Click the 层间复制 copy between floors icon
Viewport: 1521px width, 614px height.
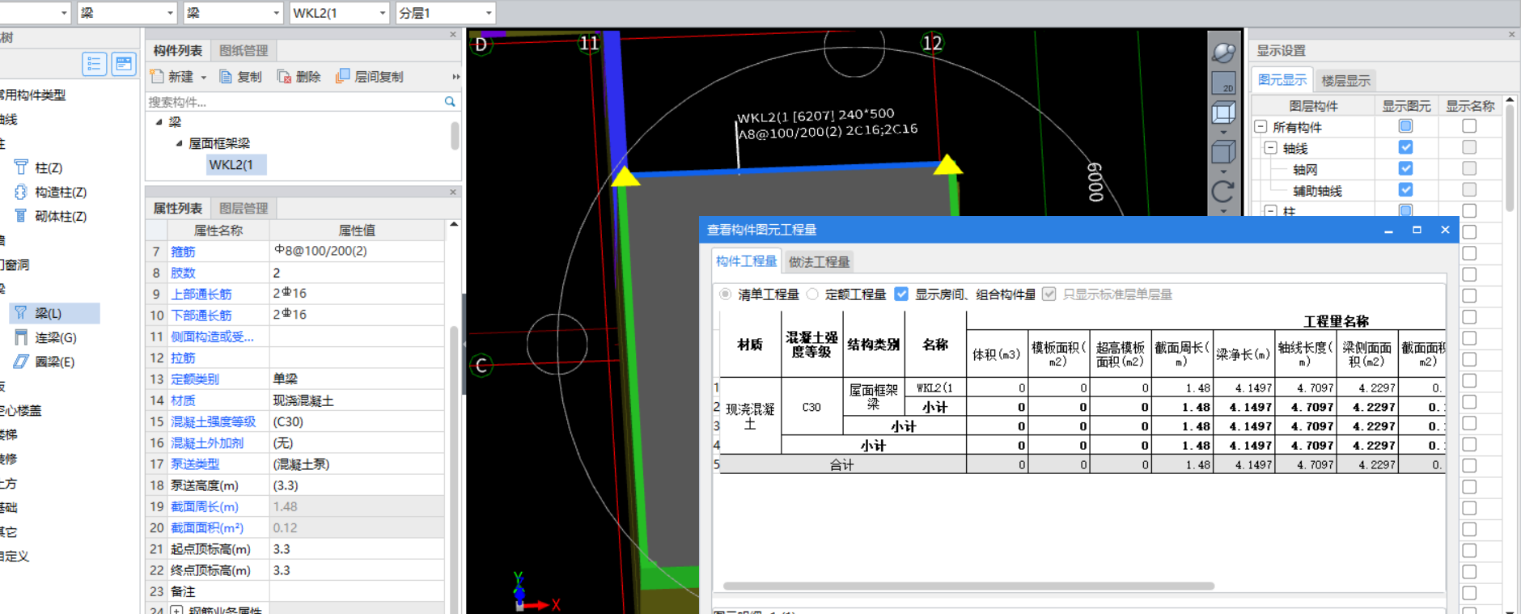pyautogui.click(x=343, y=76)
